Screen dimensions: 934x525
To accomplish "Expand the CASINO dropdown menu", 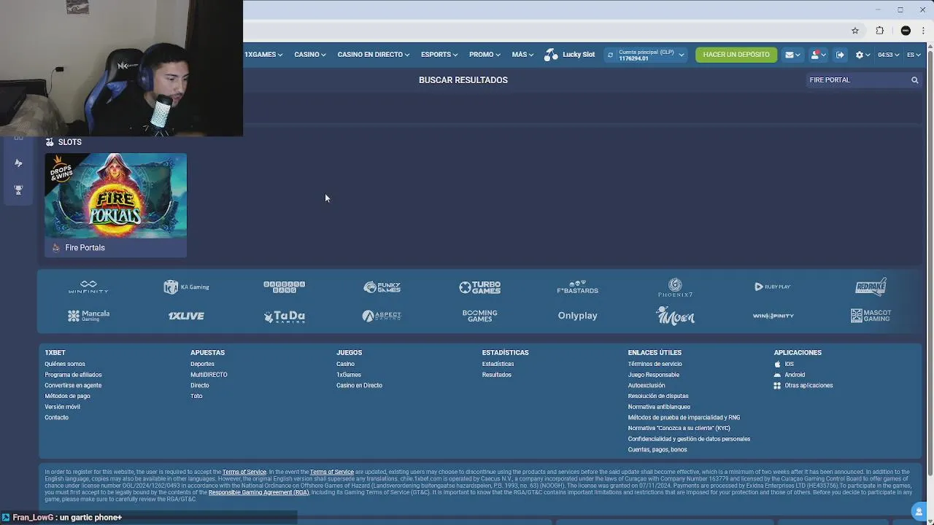I will pos(310,55).
